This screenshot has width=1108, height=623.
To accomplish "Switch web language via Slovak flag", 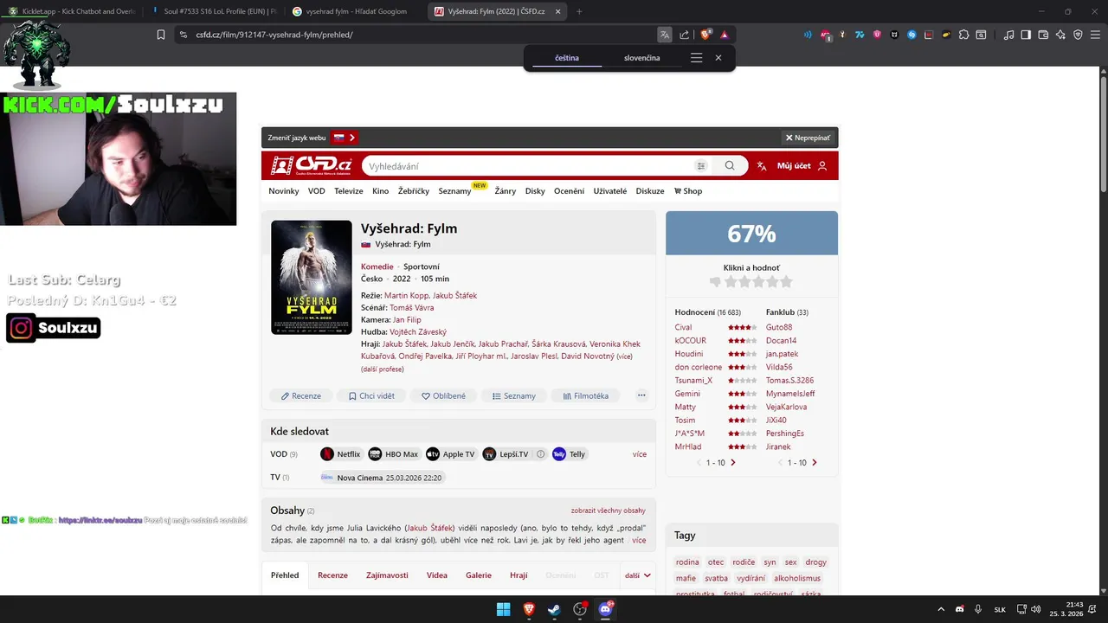I will coord(344,138).
